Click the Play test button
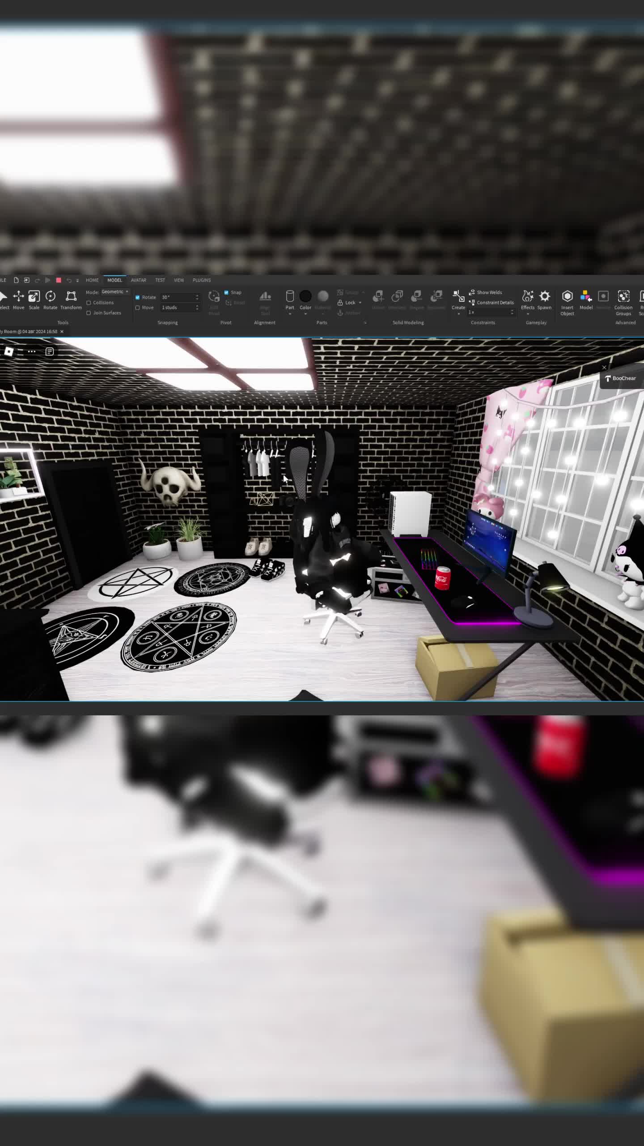644x1146 pixels. [x=48, y=280]
